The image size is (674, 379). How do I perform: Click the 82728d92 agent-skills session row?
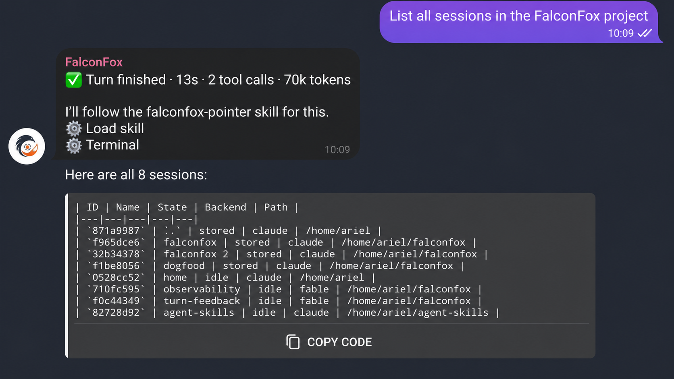tap(288, 313)
